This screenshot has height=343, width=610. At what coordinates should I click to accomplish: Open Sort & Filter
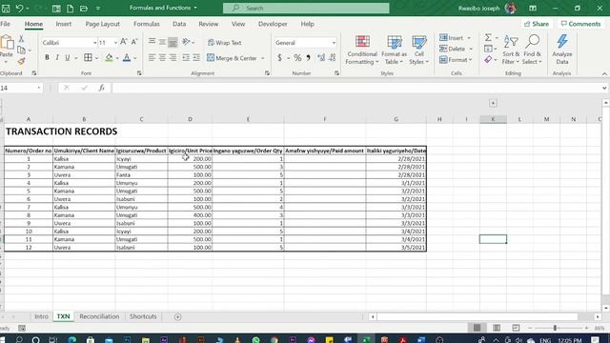[x=511, y=50]
